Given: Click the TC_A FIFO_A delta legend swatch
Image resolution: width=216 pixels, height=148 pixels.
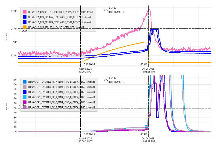Looking at the screenshot, I should 25,92.
